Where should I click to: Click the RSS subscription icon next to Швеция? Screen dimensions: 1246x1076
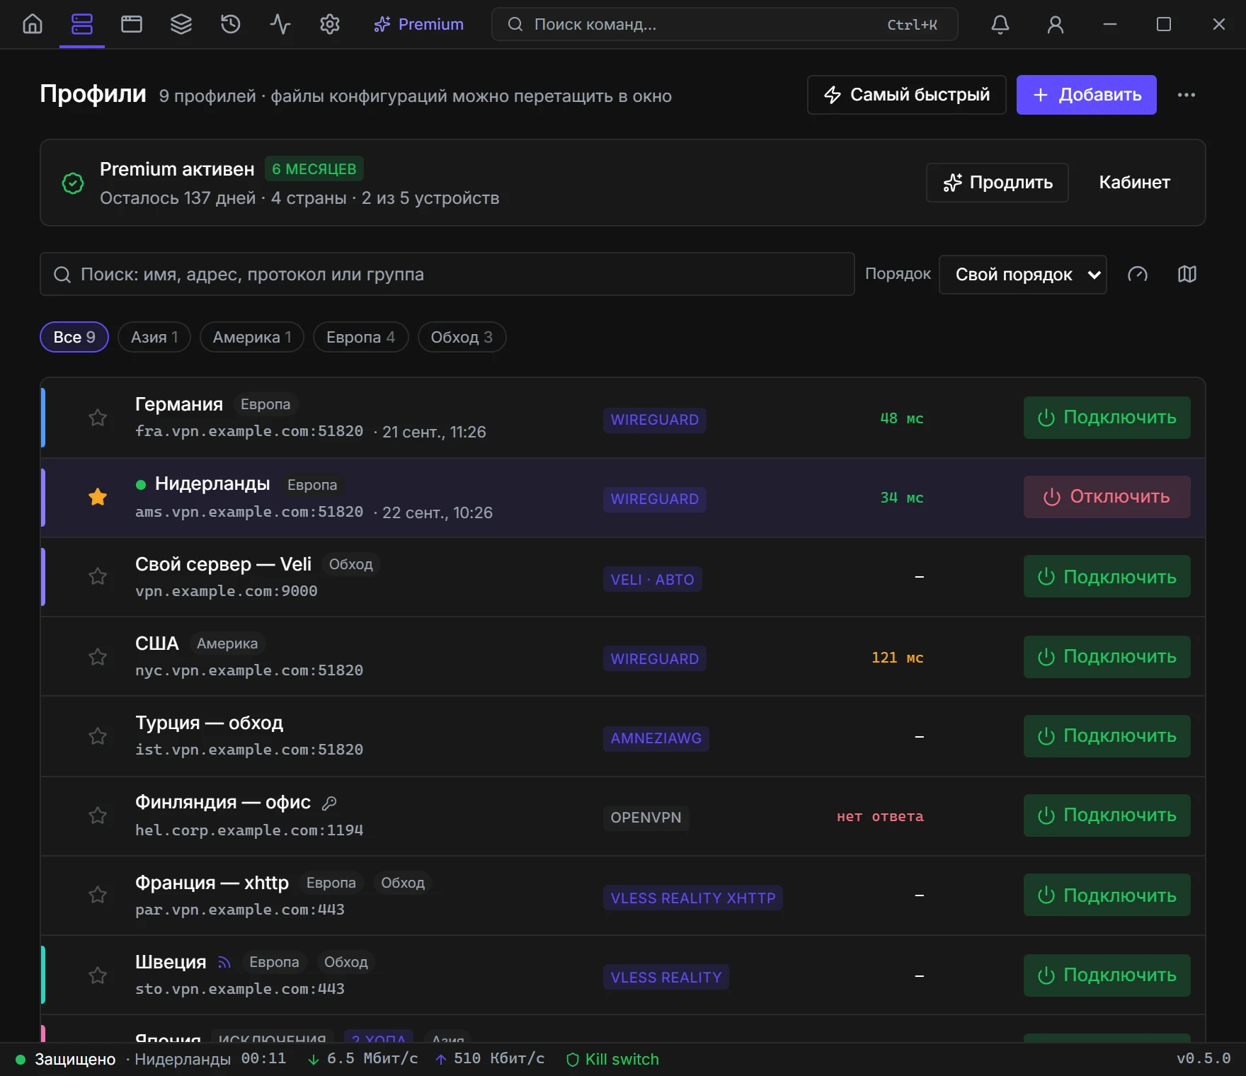(224, 962)
